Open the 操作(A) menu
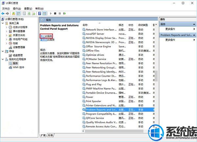Screen dimensions: 197x142 tap(17, 9)
